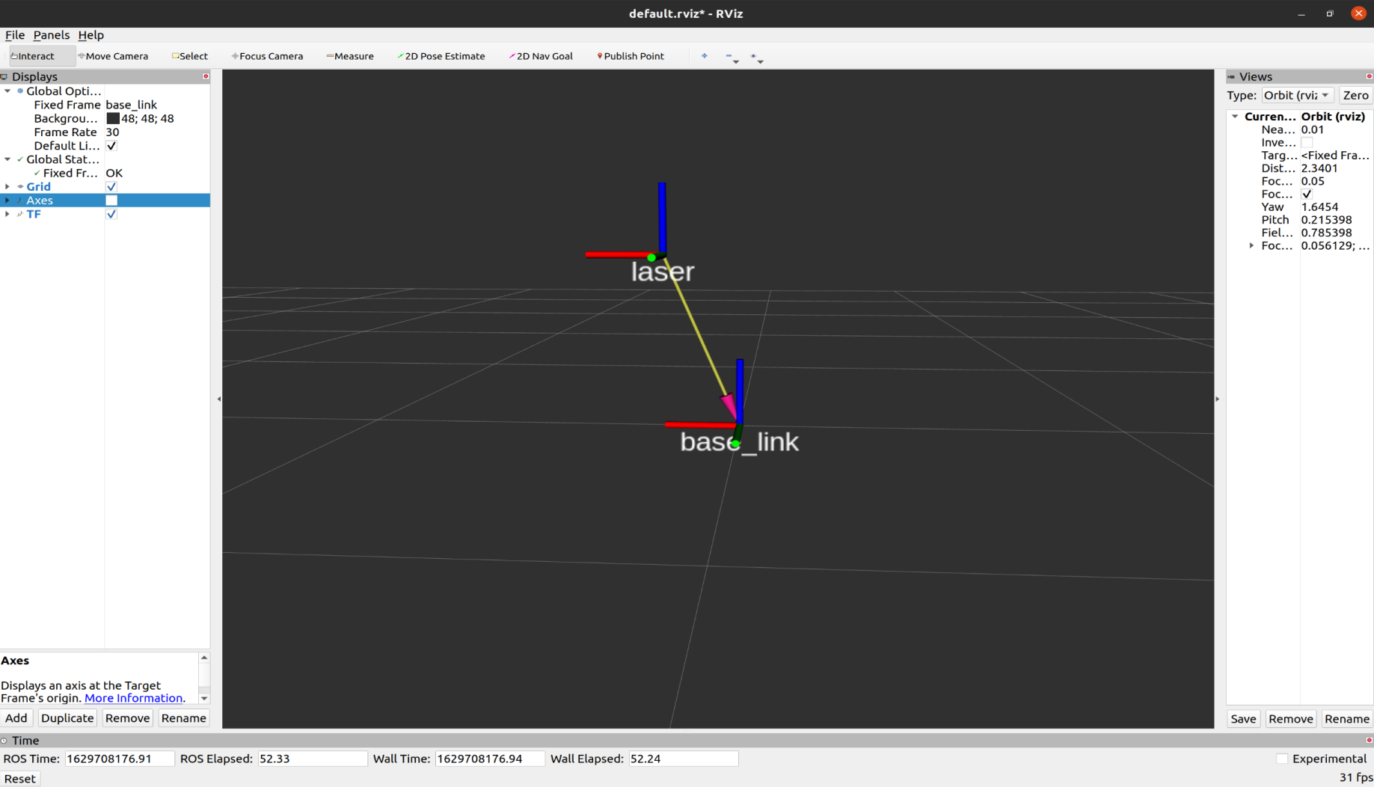Disable the Grid display checkbox
The width and height of the screenshot is (1374, 787).
(x=111, y=187)
